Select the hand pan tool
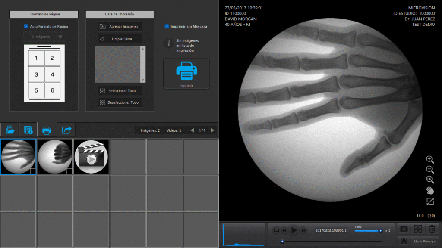 (x=429, y=190)
